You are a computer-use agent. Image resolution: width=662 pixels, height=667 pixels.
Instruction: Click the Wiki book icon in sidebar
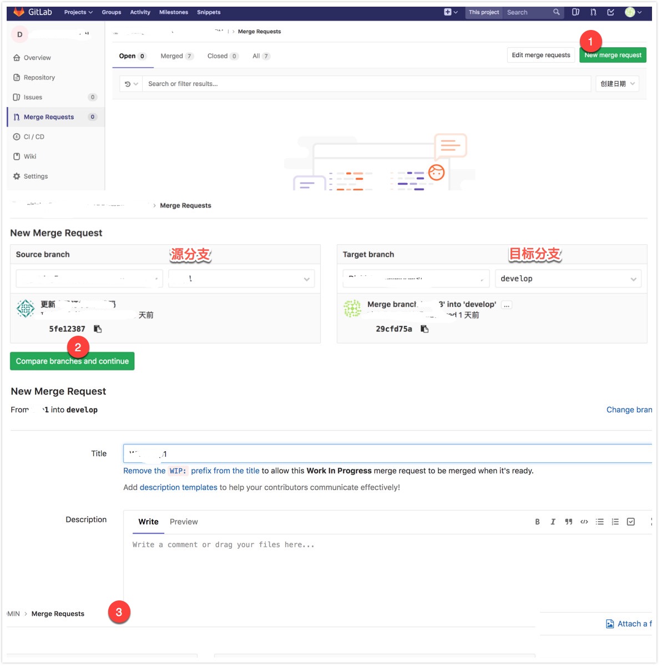point(17,156)
